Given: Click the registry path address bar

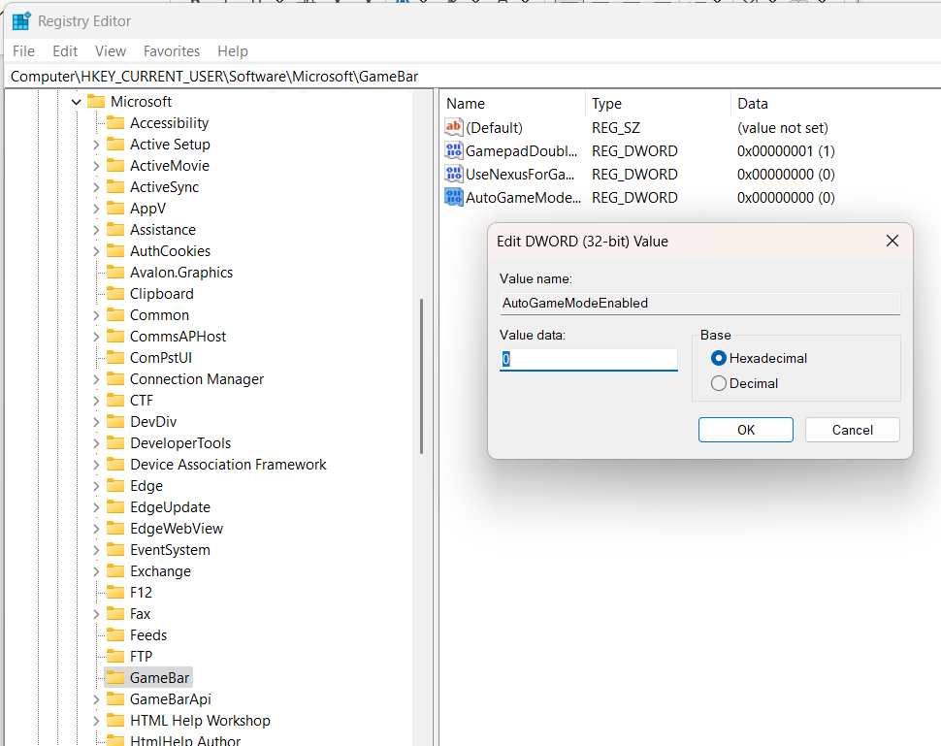Looking at the screenshot, I should [x=474, y=77].
